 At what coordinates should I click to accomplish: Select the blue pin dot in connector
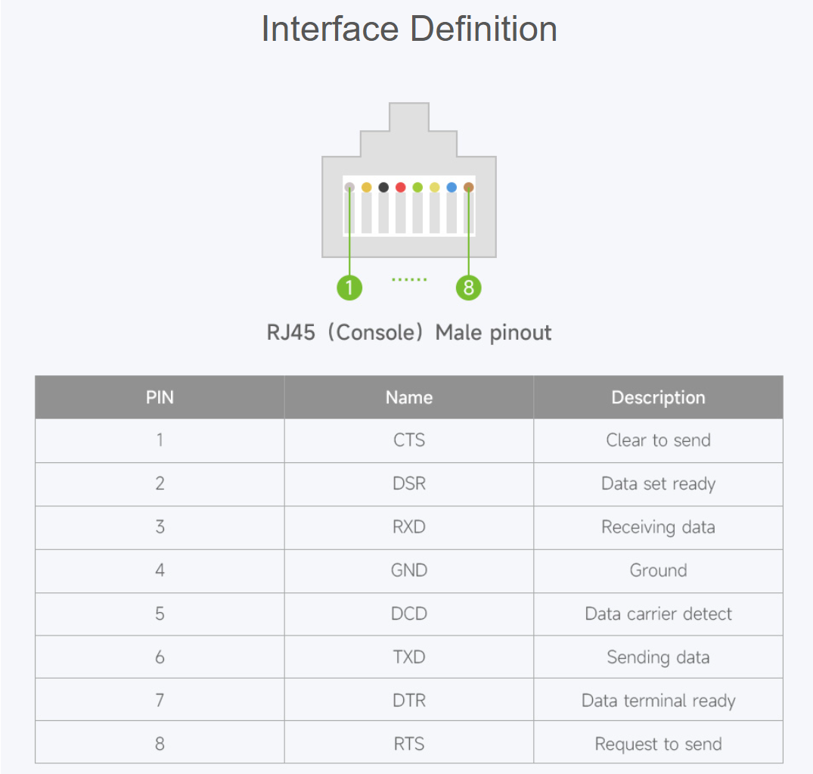click(451, 188)
